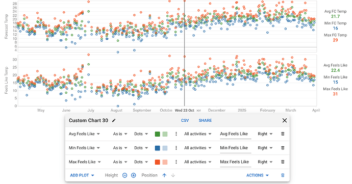Screen dimensions: 352x184
Task: Click the Feels Like Temp axis title
Action: click(6, 80)
